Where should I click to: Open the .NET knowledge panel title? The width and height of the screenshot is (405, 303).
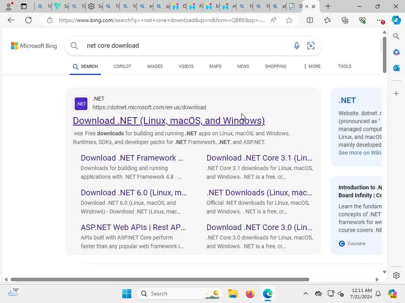[347, 101]
